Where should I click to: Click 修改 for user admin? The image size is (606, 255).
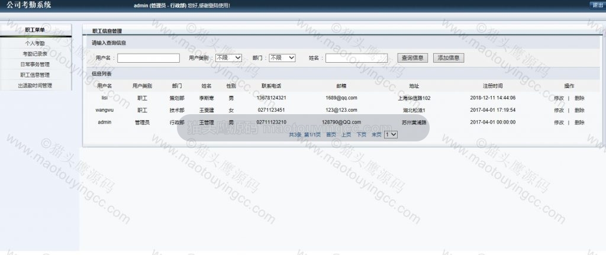tap(559, 122)
